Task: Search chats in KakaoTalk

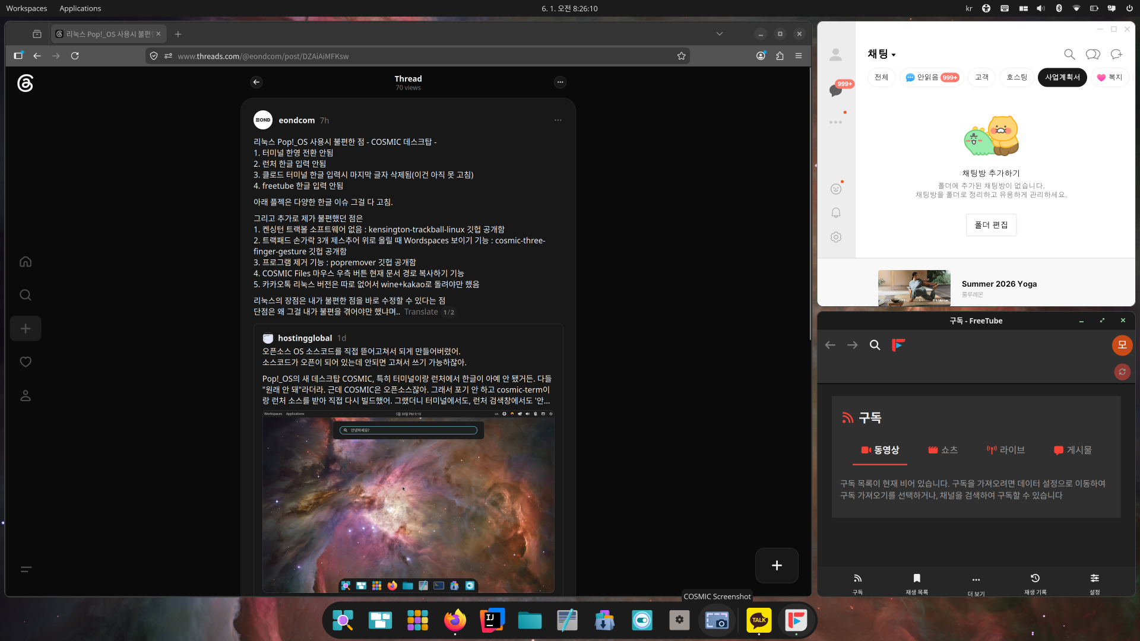Action: [x=1069, y=55]
